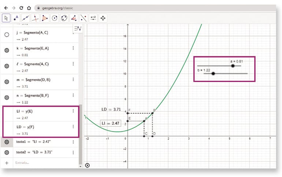Open more options for segment k
The height and width of the screenshot is (177, 282).
click(73, 48)
